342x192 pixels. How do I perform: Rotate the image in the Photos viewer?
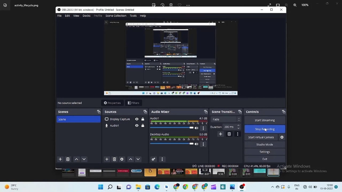(162, 5)
